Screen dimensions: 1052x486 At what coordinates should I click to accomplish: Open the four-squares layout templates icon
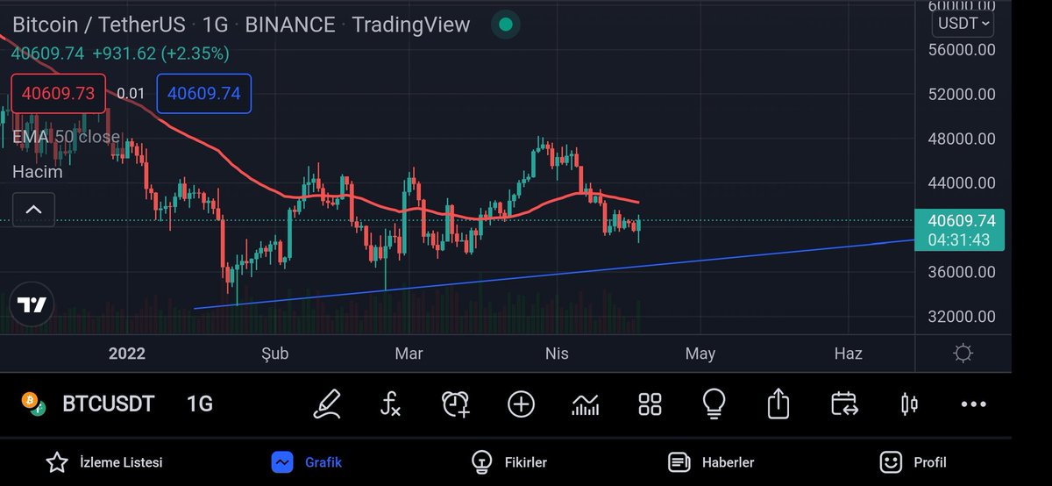[650, 404]
